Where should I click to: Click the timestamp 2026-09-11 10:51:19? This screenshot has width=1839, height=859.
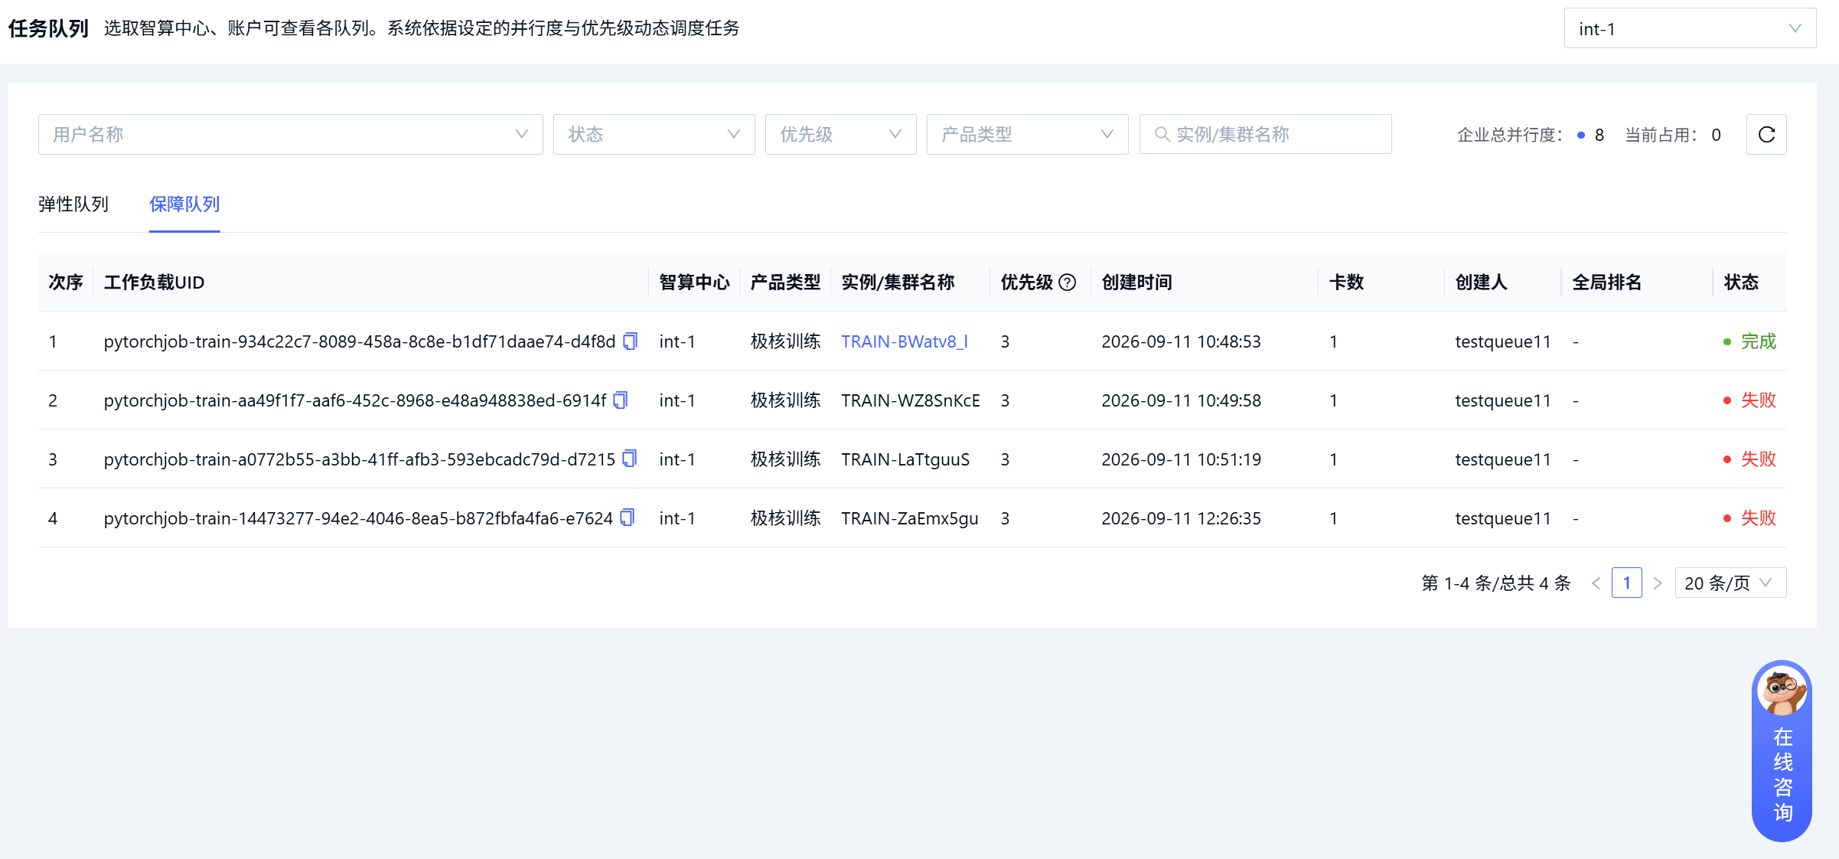1181,459
